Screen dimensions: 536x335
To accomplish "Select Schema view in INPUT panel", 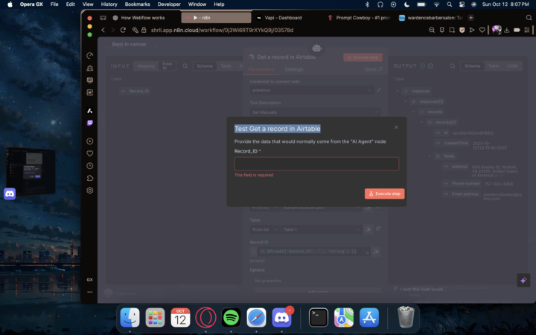I will 205,66.
